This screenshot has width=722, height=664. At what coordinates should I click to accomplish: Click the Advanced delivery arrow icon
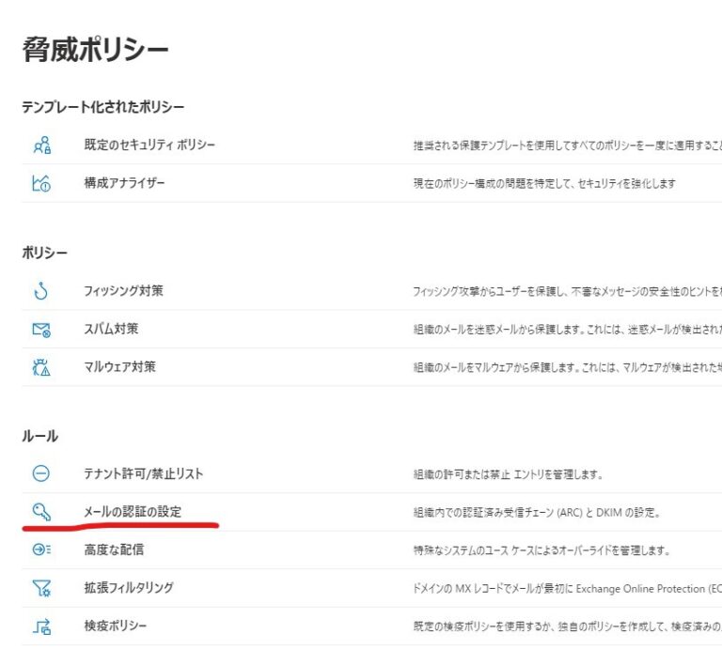pyautogui.click(x=41, y=549)
